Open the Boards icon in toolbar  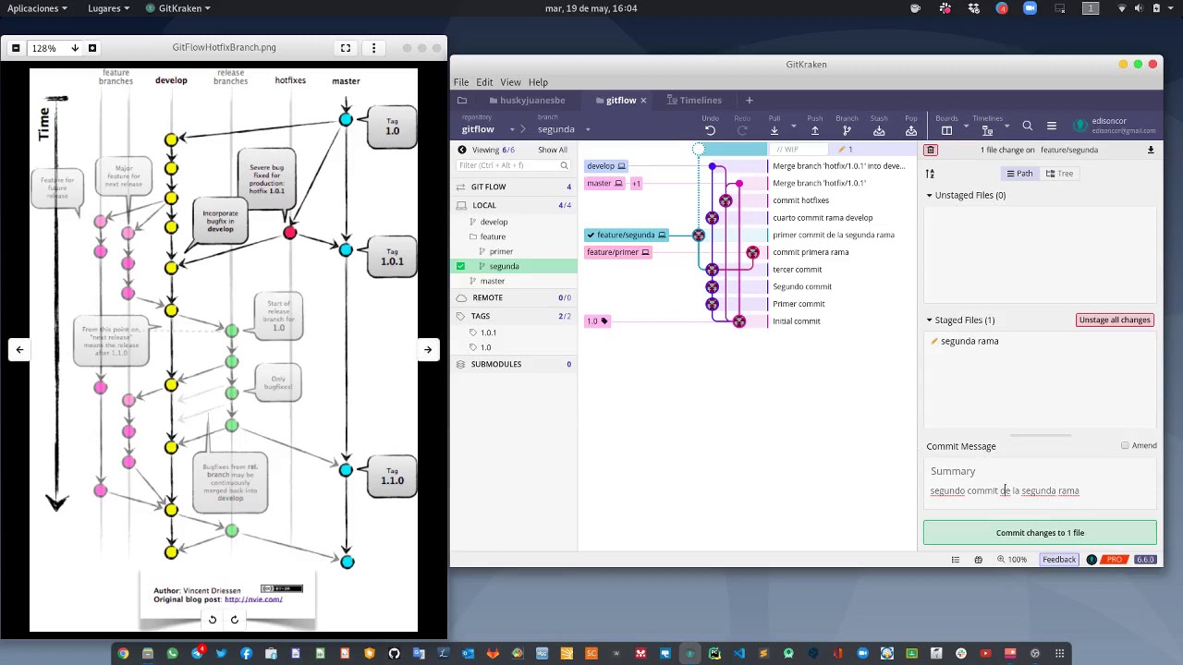(x=946, y=131)
